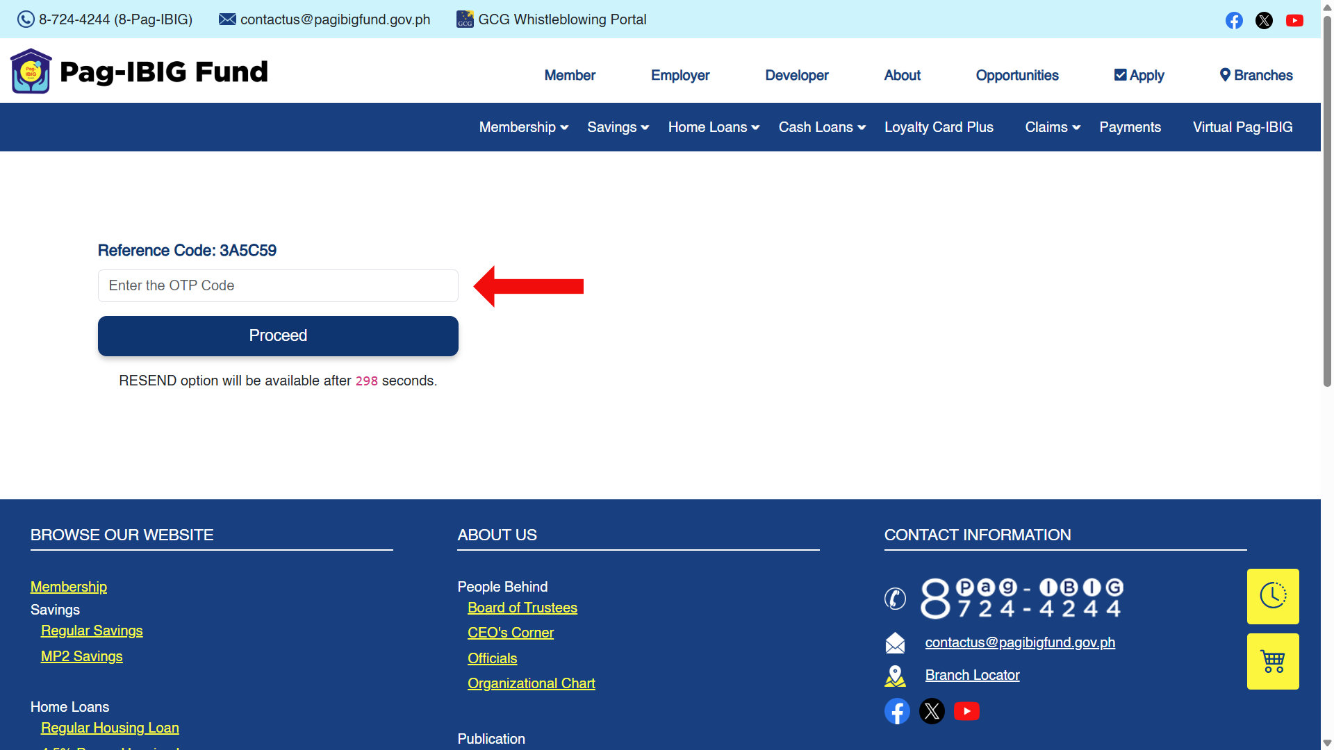Click the Reference Code 3A5C59 text
This screenshot has height=750, width=1334.
[x=187, y=250]
